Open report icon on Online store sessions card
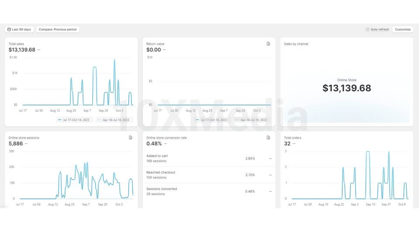419x236 pixels. tap(131, 138)
